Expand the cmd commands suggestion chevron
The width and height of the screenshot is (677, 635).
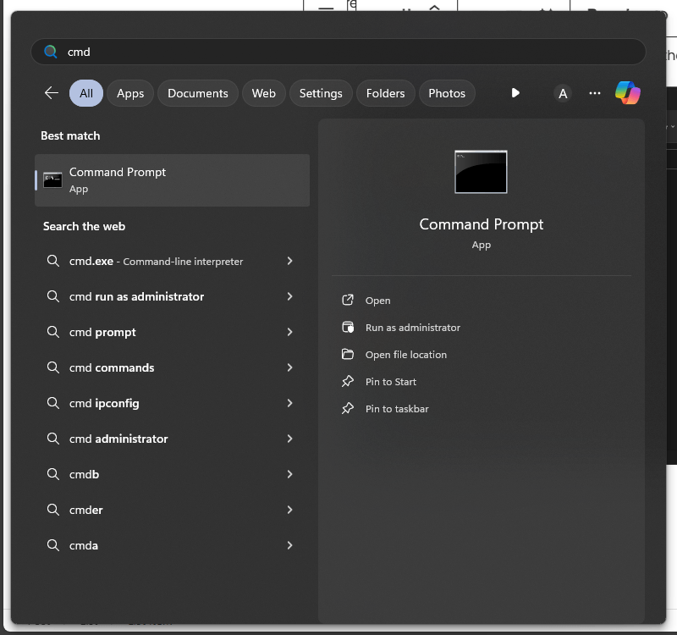click(x=289, y=367)
